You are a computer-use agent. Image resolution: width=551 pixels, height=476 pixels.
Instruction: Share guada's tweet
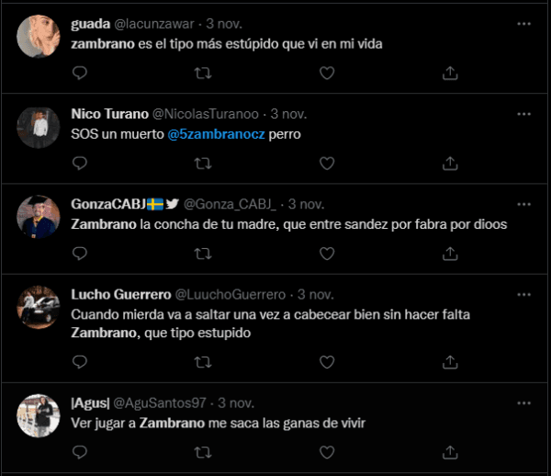(x=450, y=73)
